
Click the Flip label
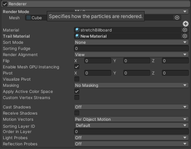point(6,61)
